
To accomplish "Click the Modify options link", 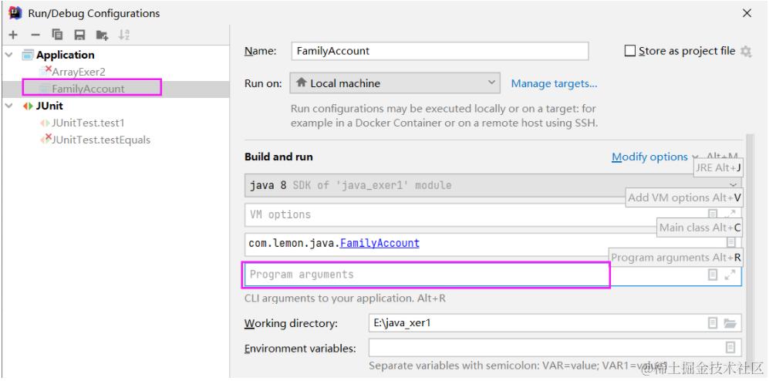I will [x=649, y=157].
